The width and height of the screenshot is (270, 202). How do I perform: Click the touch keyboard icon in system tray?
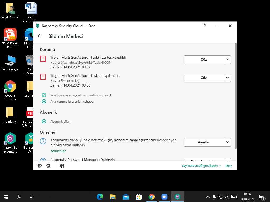click(x=234, y=197)
